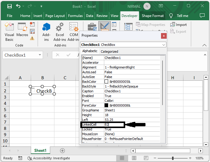The width and height of the screenshot is (210, 162).
Task: Open the CheckBox1 object selector dropdown
Action: point(163,45)
